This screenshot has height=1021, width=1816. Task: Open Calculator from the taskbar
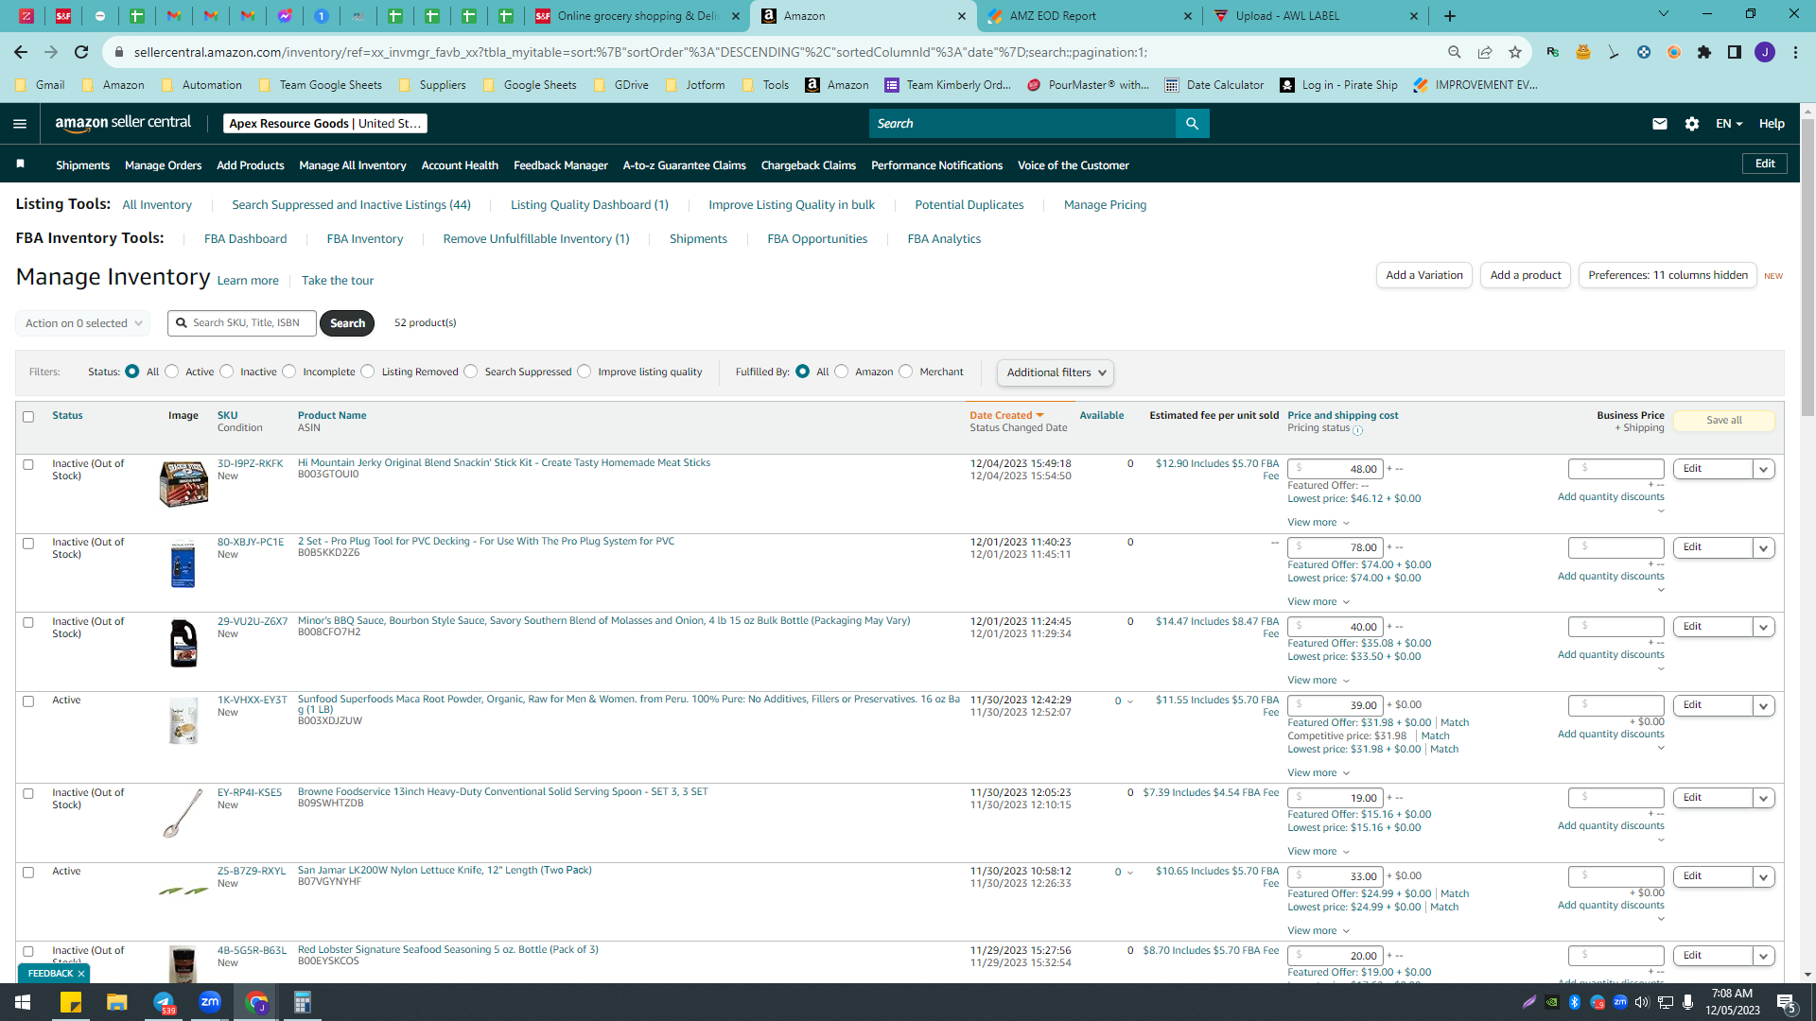(303, 1002)
